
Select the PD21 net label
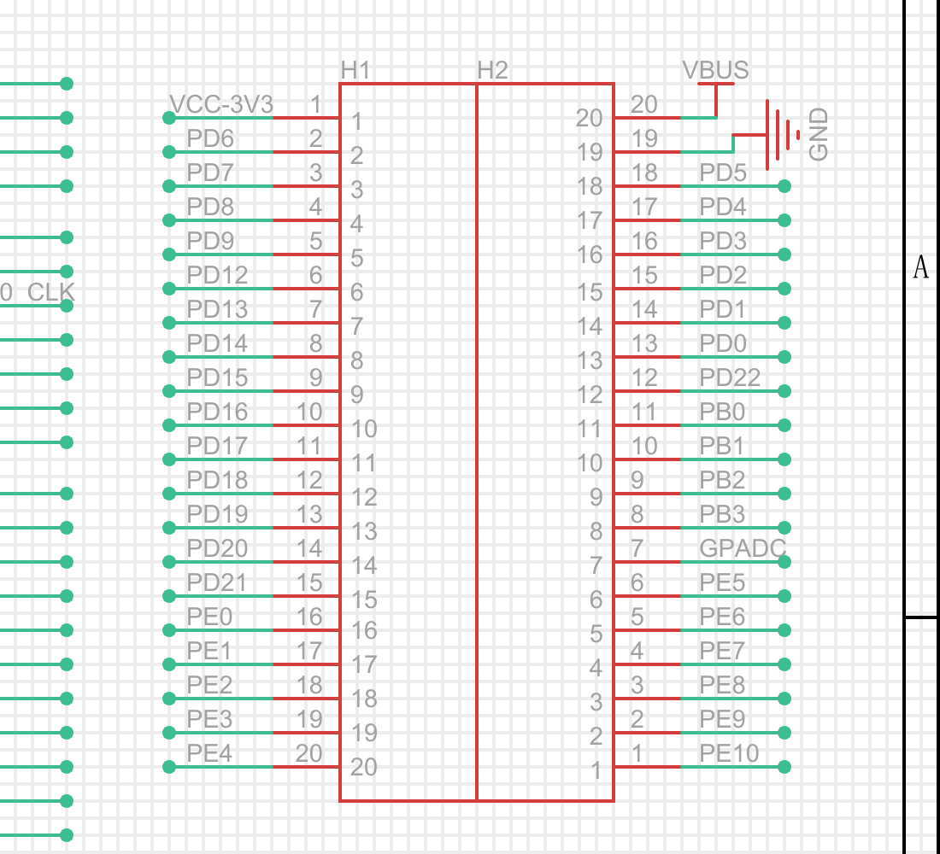(x=217, y=582)
